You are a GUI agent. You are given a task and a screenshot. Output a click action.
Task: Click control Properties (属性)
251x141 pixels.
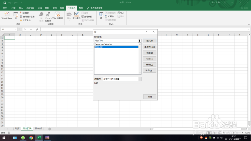point(85,13)
